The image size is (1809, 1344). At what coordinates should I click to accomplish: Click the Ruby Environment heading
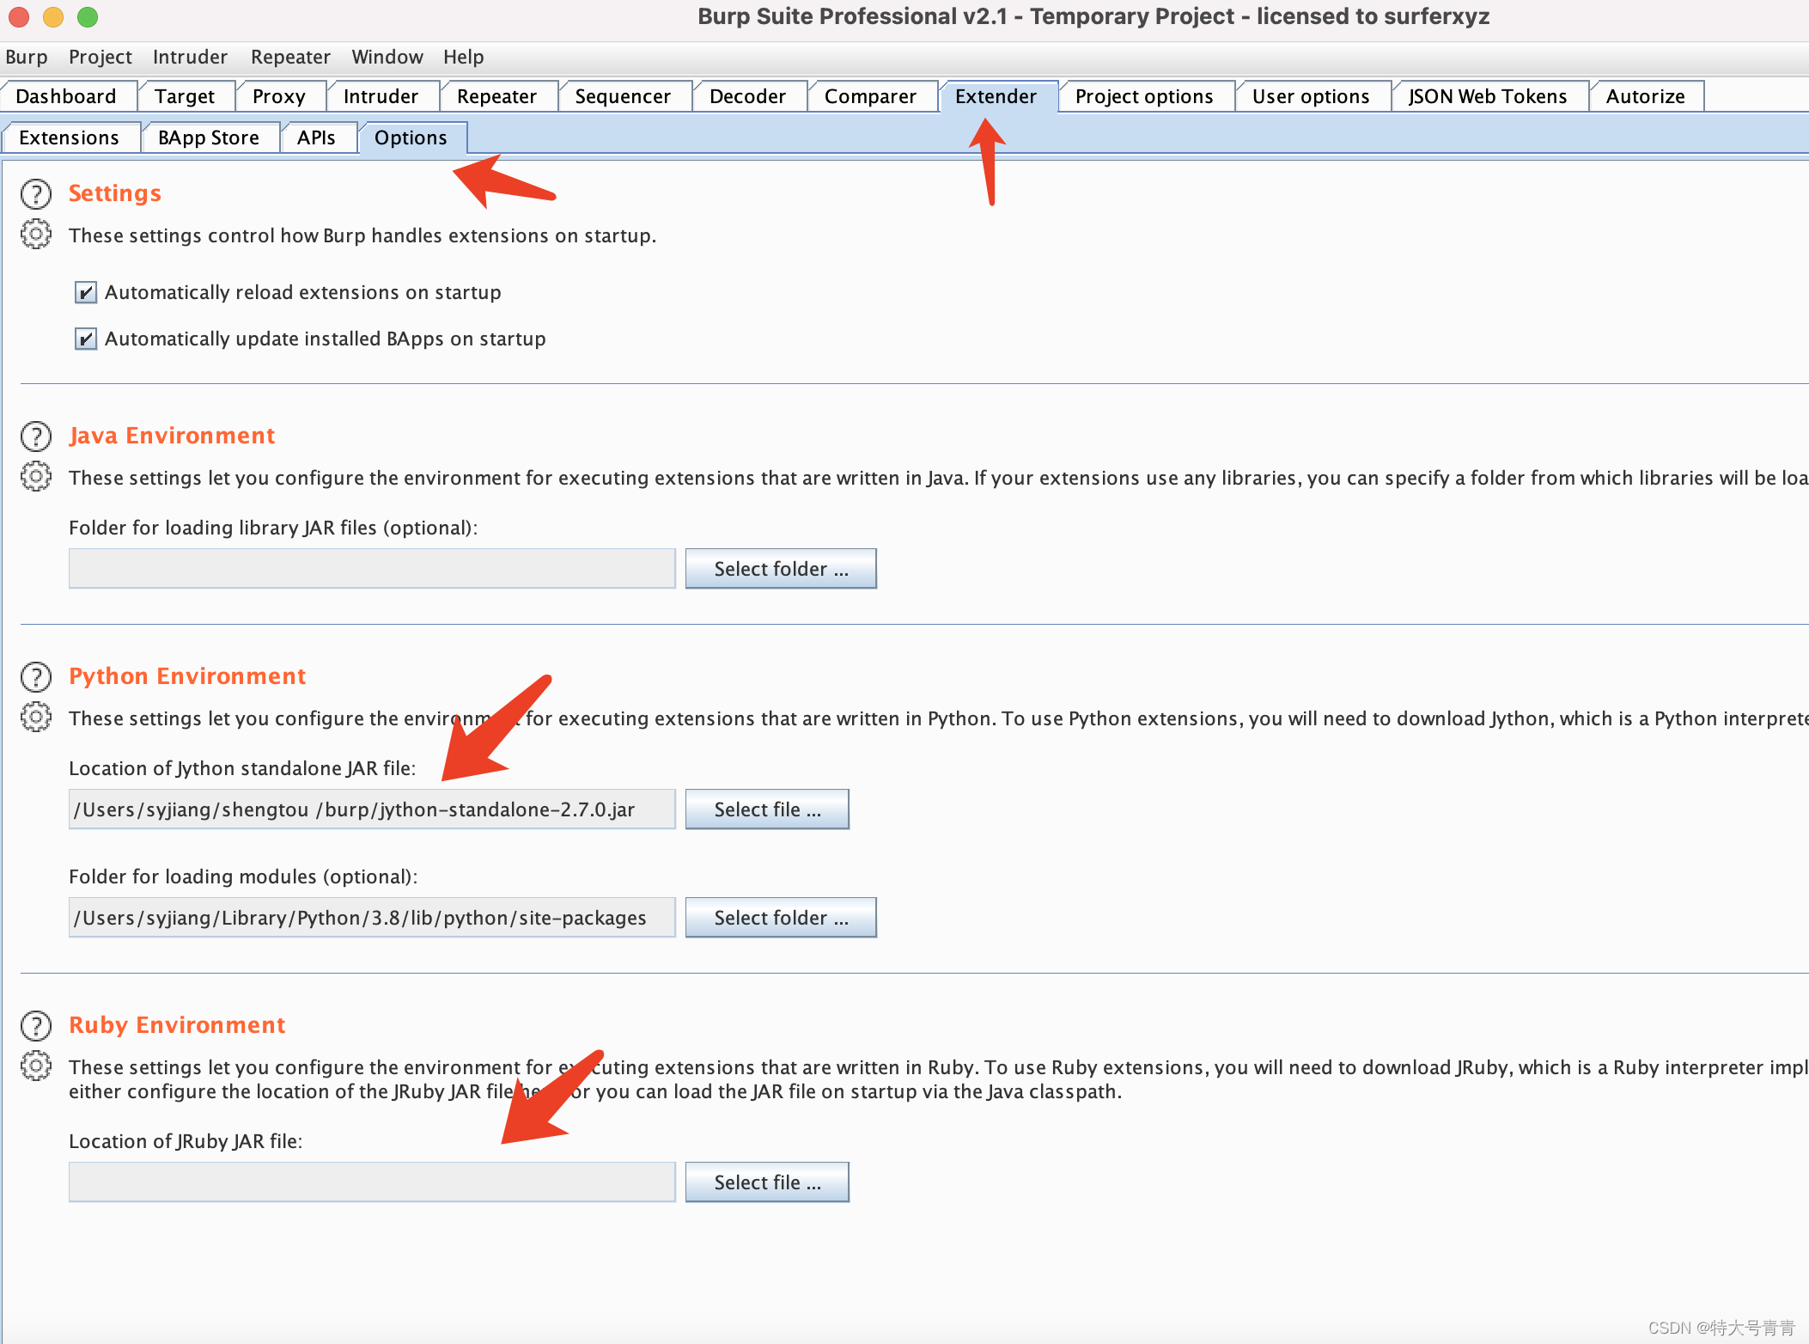[177, 1025]
